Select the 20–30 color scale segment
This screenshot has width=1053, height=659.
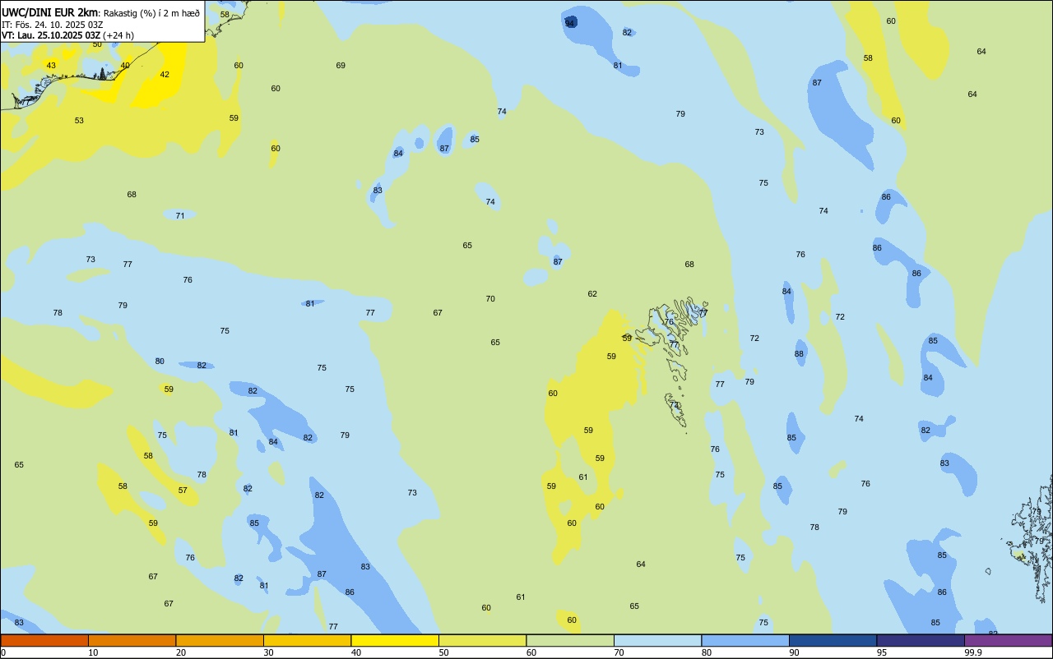(220, 640)
